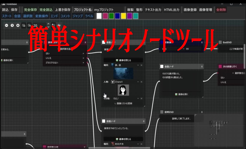Click 整形 to arrange nodes
The height and width of the screenshot is (149, 246).
[139, 10]
